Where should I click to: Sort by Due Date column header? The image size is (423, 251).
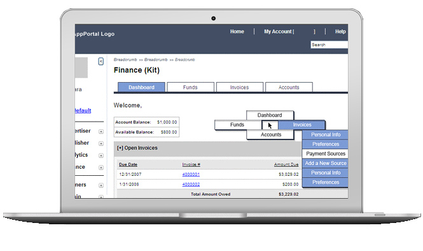click(128, 164)
